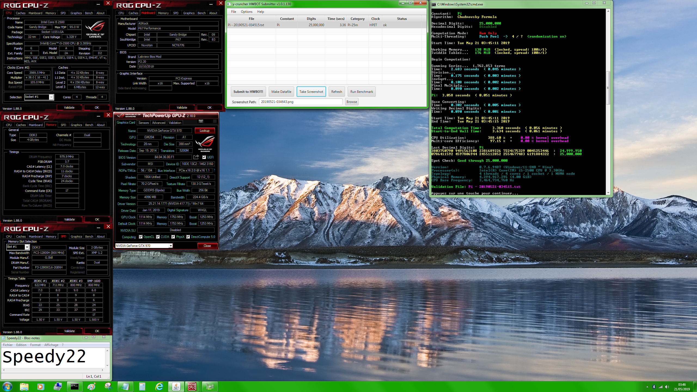This screenshot has height=392, width=697.
Task: Click the Run Benchmark button
Action: (362, 92)
